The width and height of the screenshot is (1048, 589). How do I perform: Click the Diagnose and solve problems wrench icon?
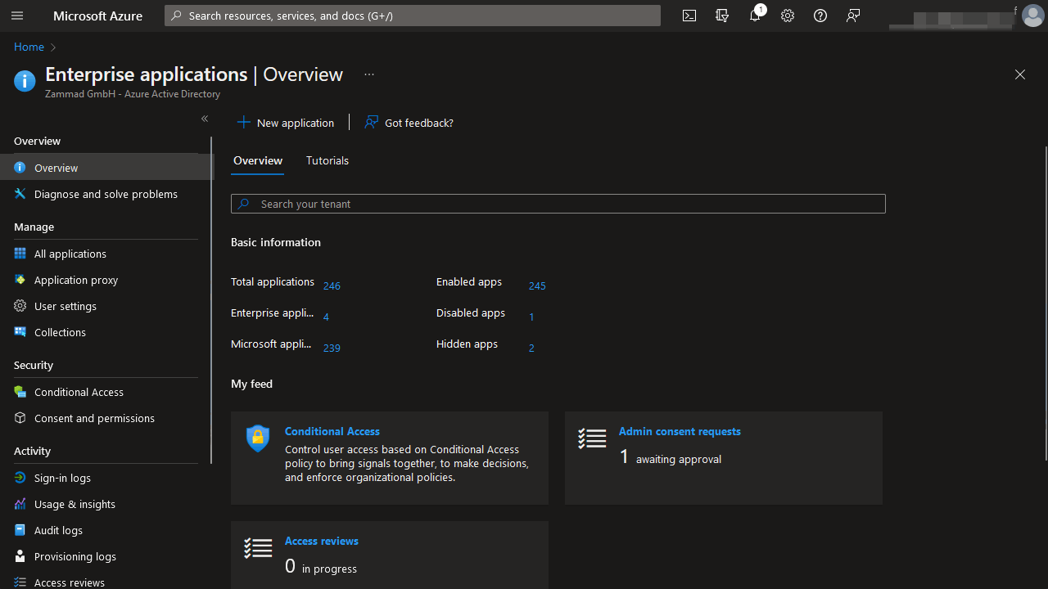point(20,194)
